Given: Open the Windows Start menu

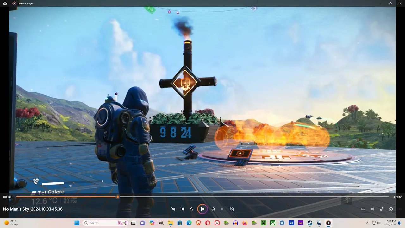Looking at the screenshot, I should (77, 223).
